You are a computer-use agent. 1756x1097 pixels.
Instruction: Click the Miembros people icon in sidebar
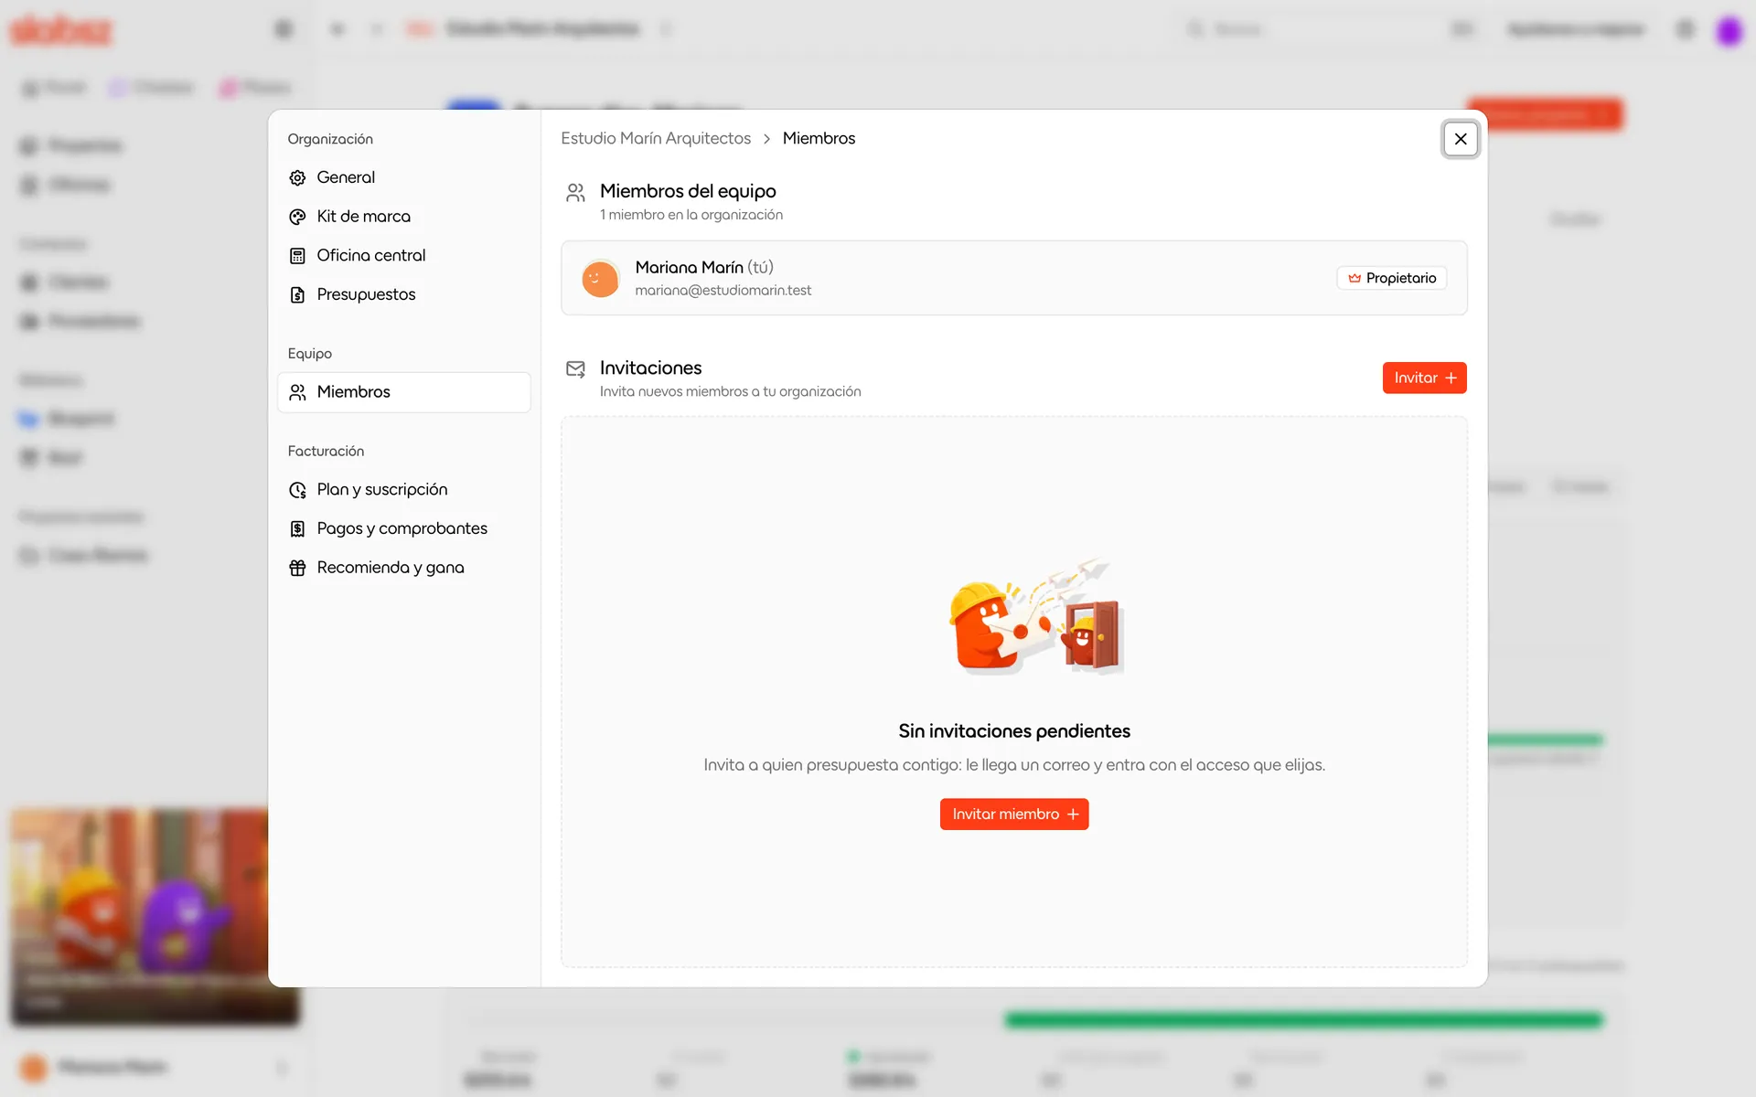tap(297, 392)
